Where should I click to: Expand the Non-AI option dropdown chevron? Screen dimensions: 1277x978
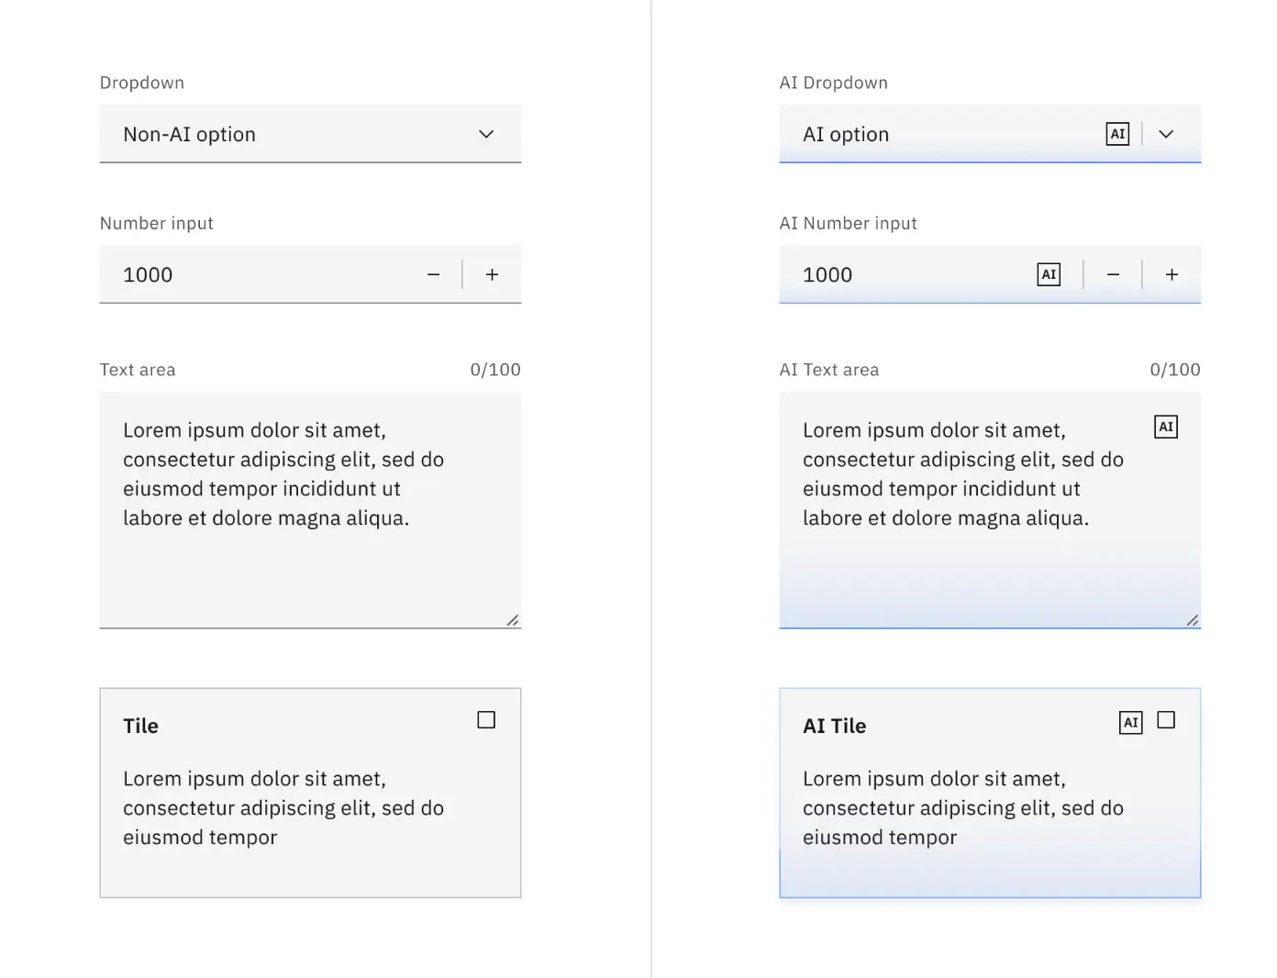pyautogui.click(x=486, y=134)
